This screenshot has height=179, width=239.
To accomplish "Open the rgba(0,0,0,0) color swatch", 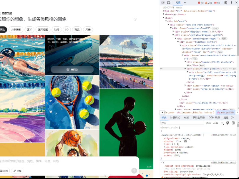I will [x=204, y=174].
